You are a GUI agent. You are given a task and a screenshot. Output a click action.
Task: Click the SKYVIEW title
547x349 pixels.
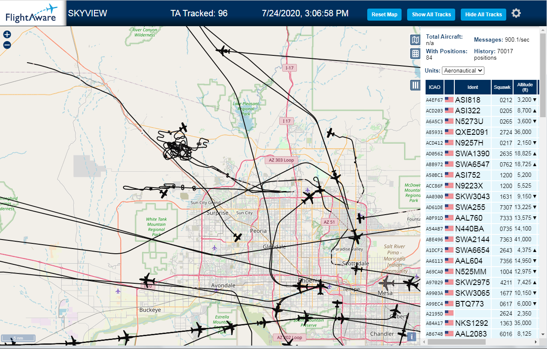(88, 13)
